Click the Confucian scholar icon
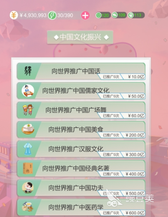This screenshot has width=168, height=217. click(28, 91)
